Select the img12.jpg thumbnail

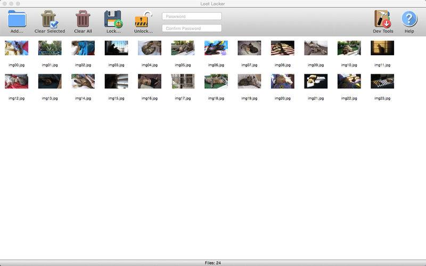pos(17,81)
